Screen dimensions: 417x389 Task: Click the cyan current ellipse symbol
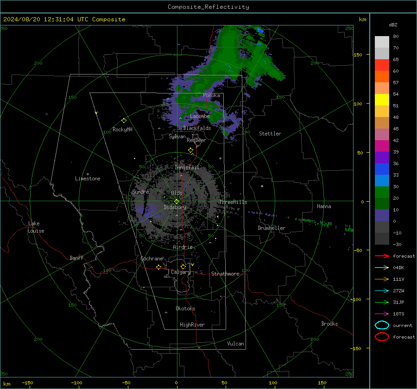click(382, 325)
